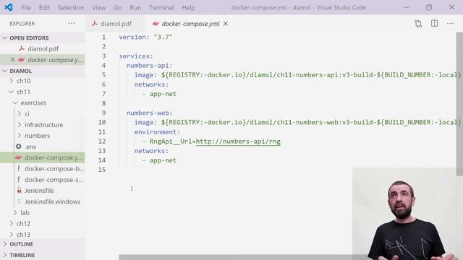This screenshot has height=260, width=463.
Task: Open the File menu
Action: 26,8
